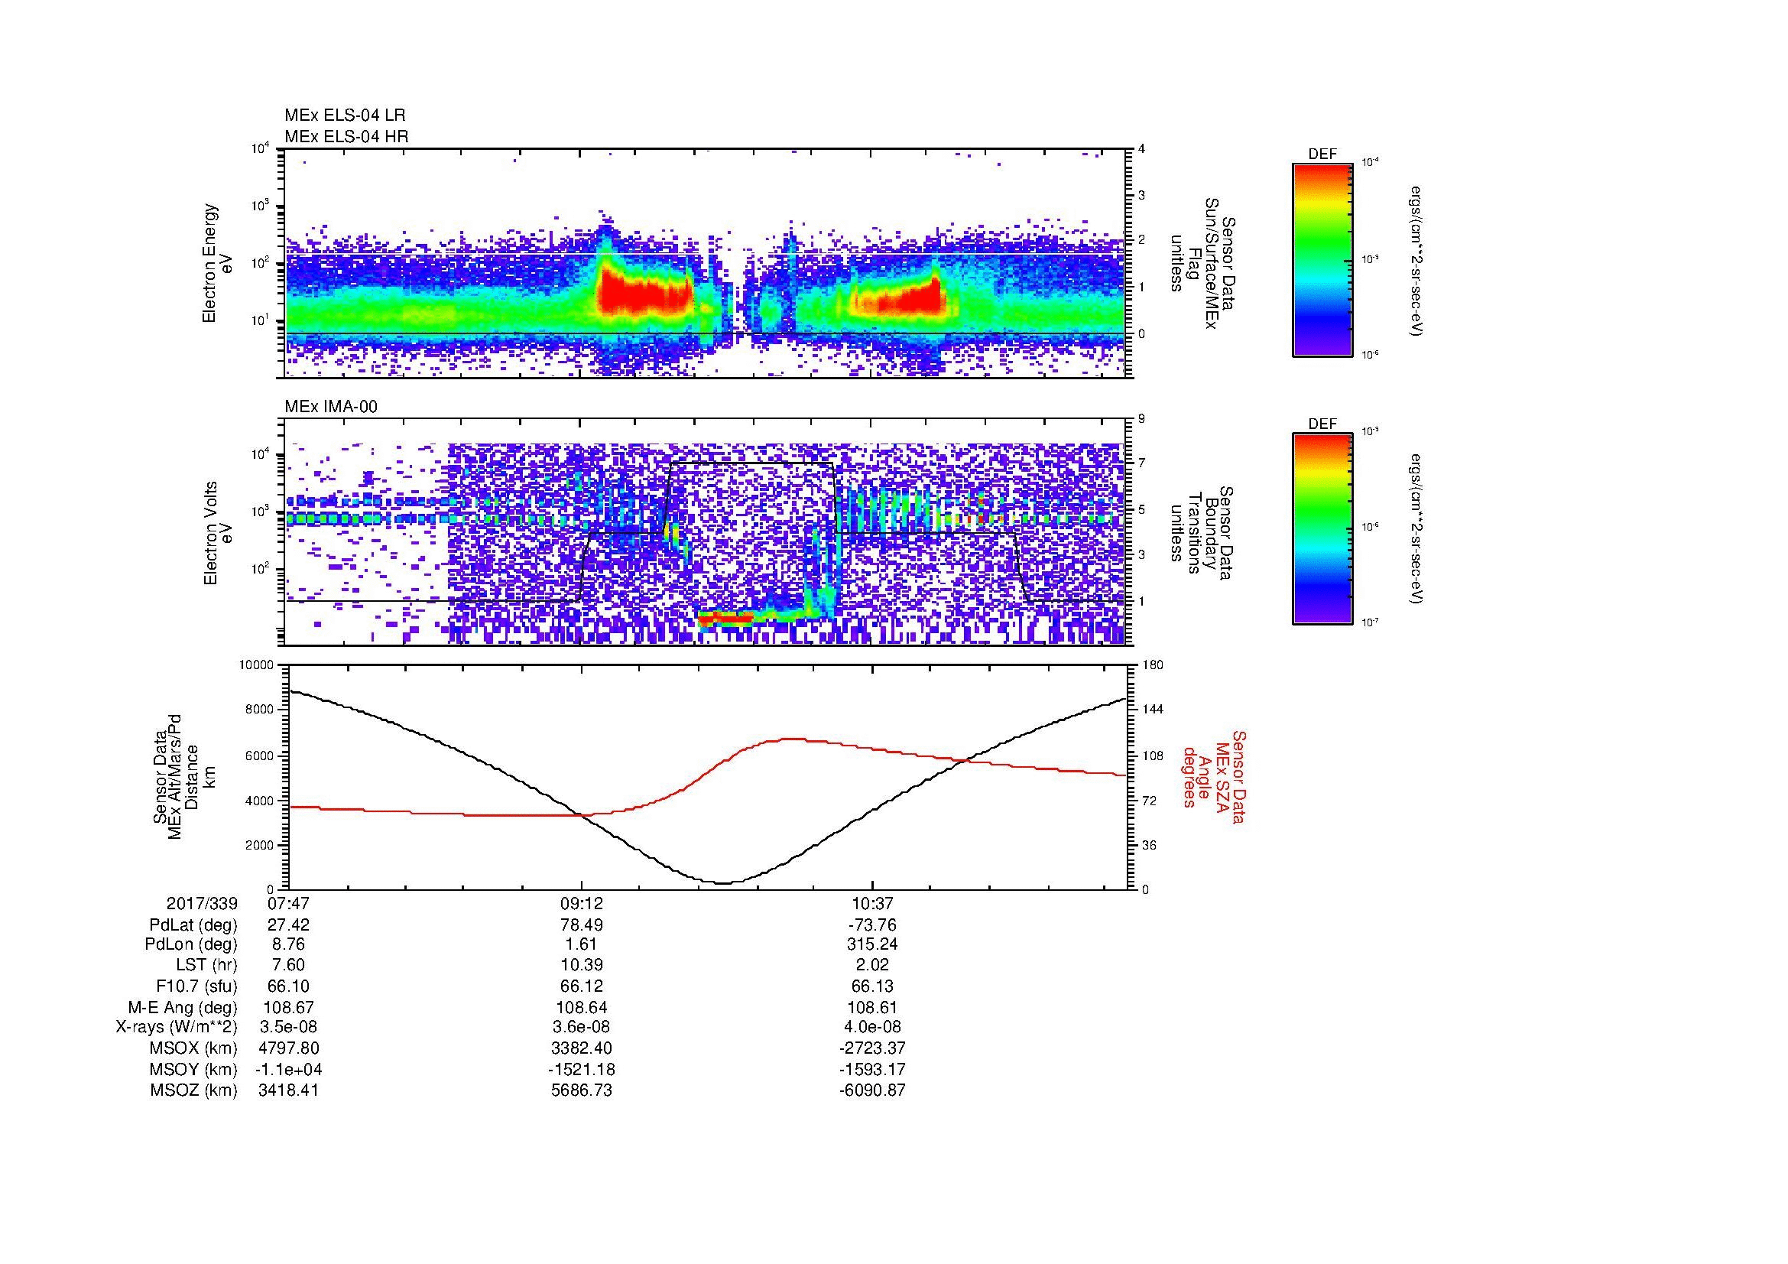Click the 'MEx ELS-04 HR' title text
Screen dimensions: 1788x1264
pyautogui.click(x=346, y=136)
